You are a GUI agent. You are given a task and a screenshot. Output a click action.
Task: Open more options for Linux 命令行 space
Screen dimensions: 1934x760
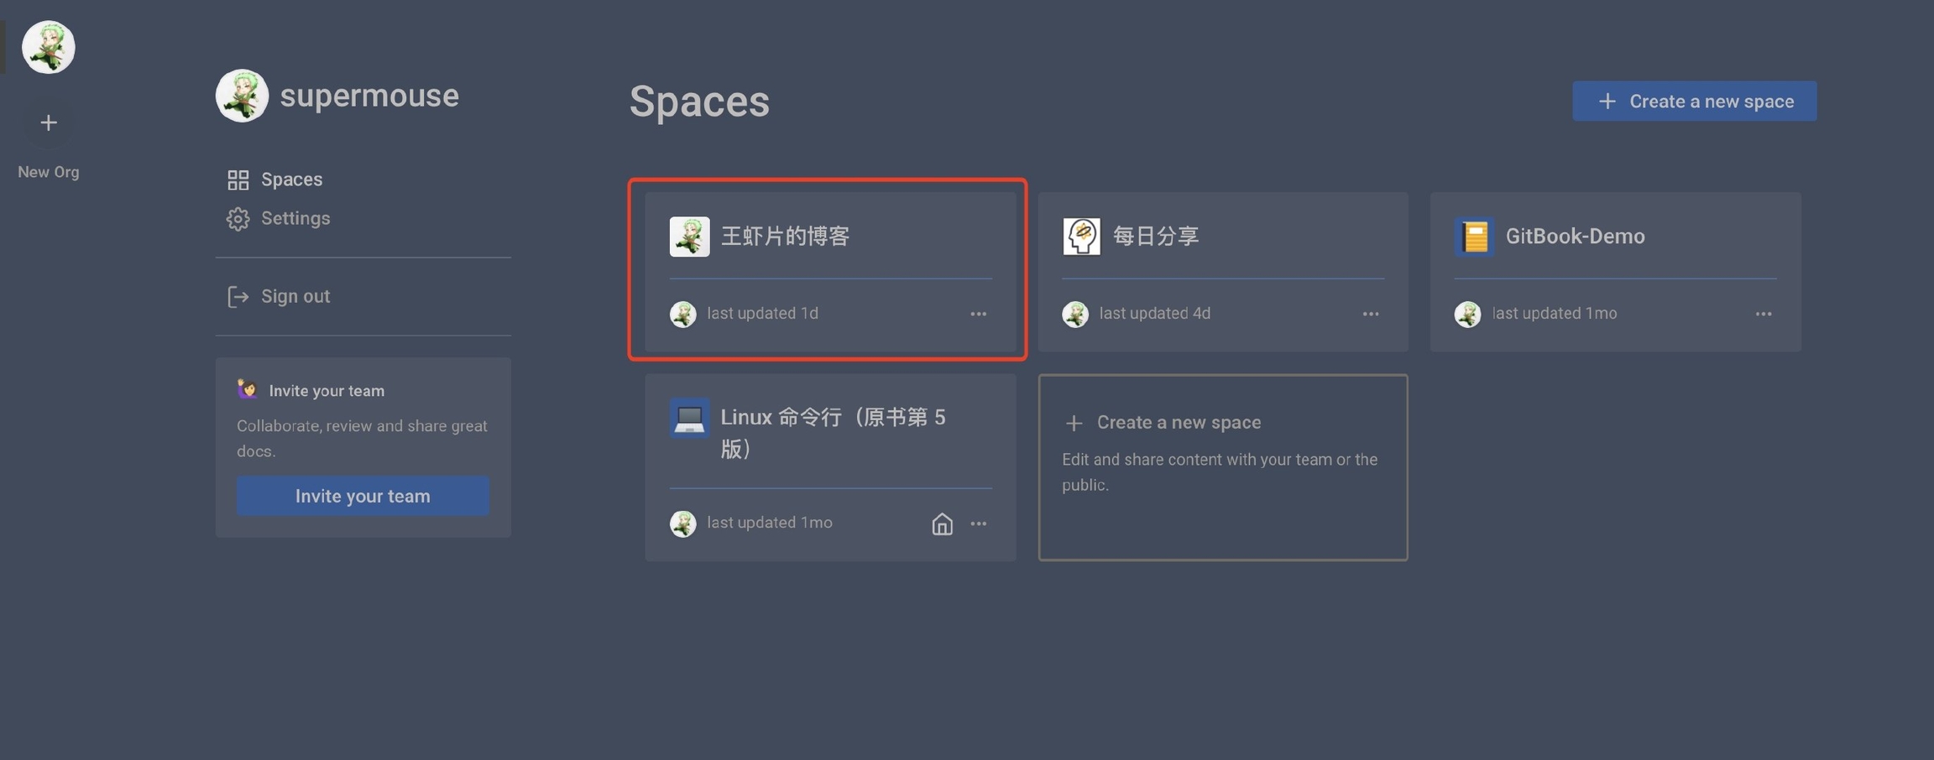(978, 523)
